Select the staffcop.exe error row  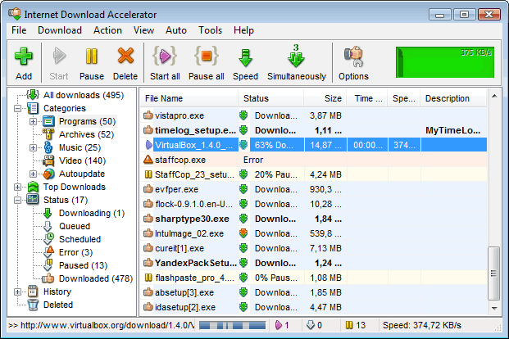click(x=314, y=160)
